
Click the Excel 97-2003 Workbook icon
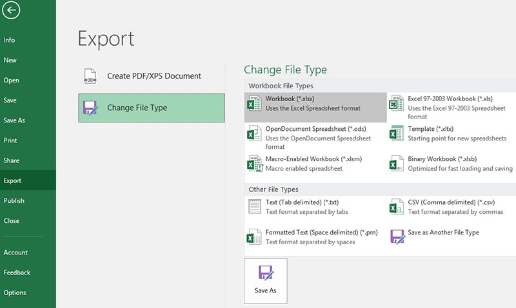click(396, 103)
